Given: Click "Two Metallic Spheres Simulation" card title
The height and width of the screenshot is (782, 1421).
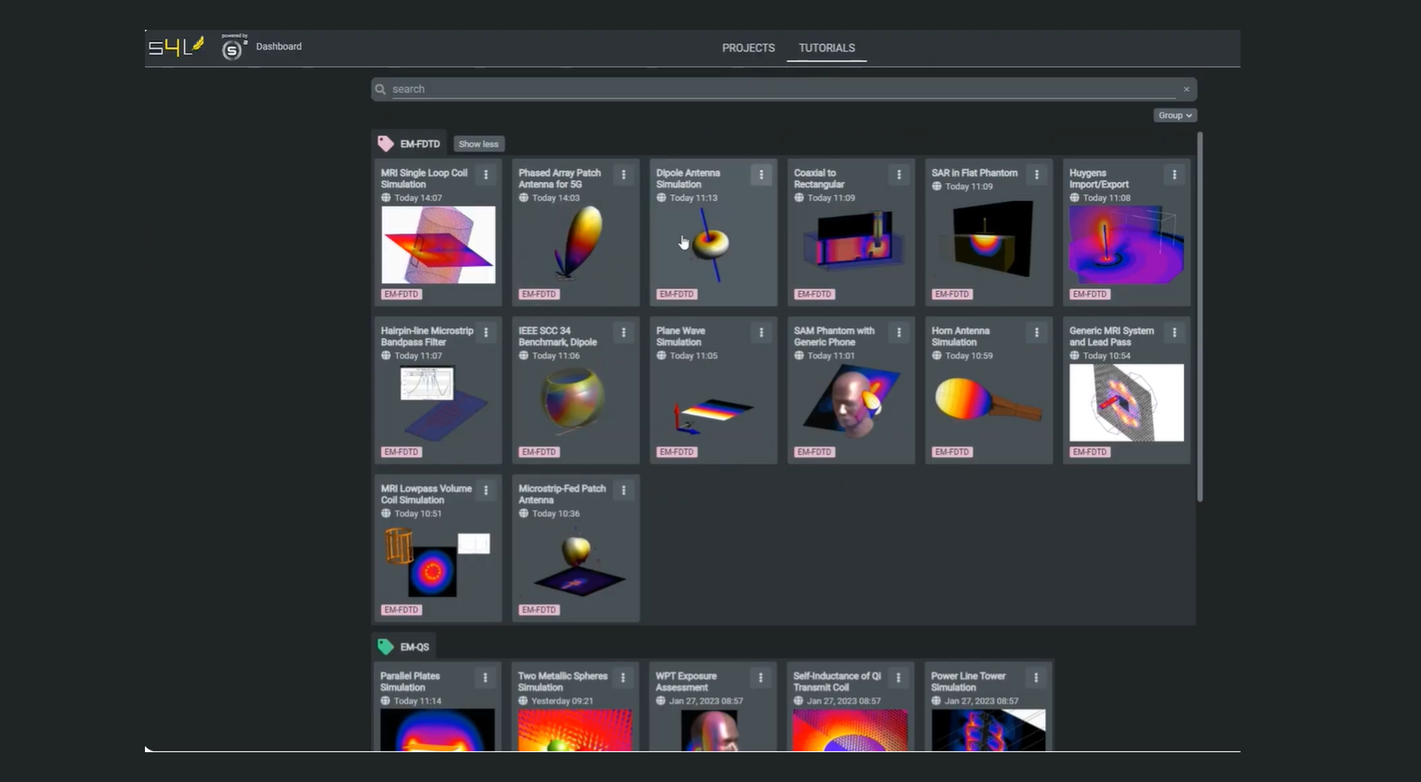Looking at the screenshot, I should click(563, 682).
